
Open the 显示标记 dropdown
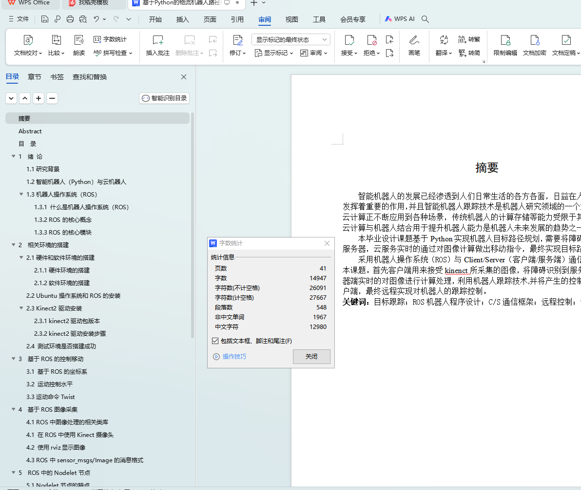click(274, 53)
